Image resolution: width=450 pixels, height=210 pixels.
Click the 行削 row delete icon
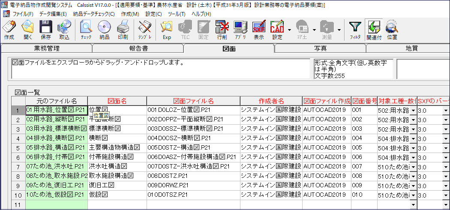click(222, 30)
